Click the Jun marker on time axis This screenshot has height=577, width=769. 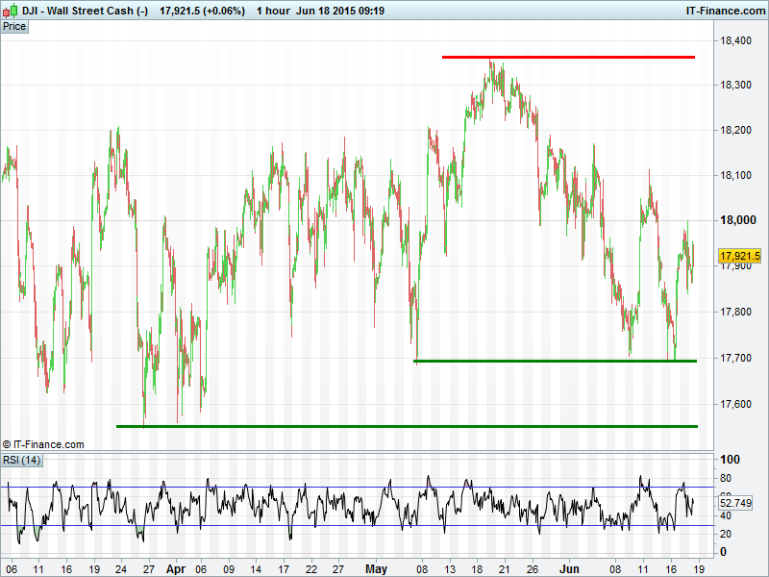click(x=569, y=568)
